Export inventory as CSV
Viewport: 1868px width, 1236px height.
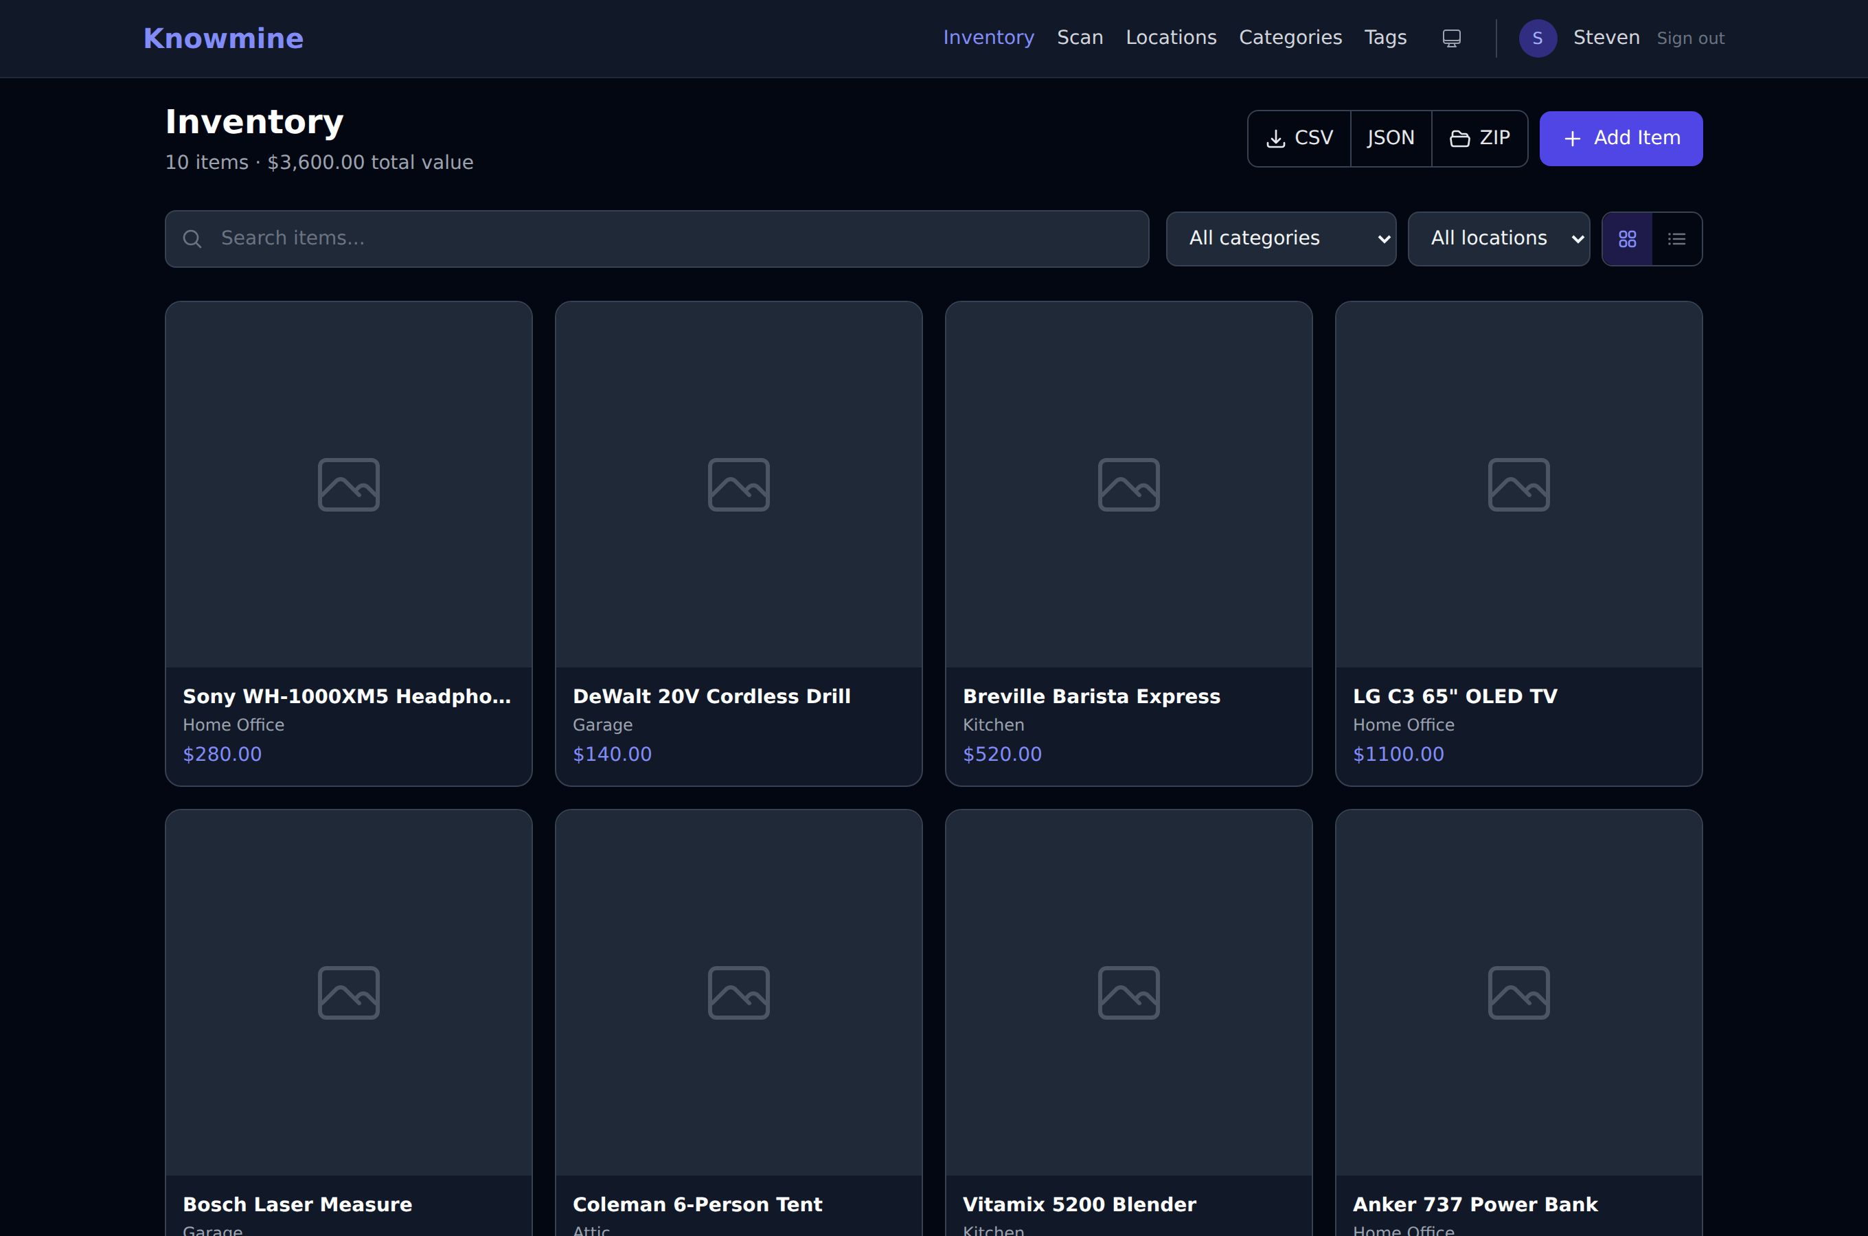click(1299, 138)
